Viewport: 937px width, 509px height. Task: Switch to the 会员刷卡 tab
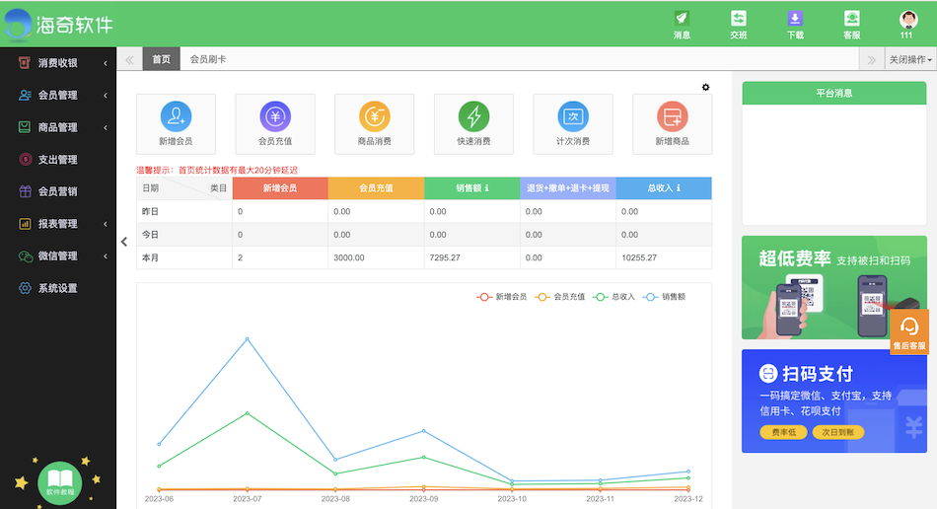click(x=208, y=59)
